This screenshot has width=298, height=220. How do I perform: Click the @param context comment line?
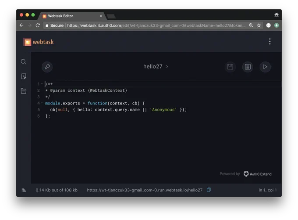coord(86,90)
